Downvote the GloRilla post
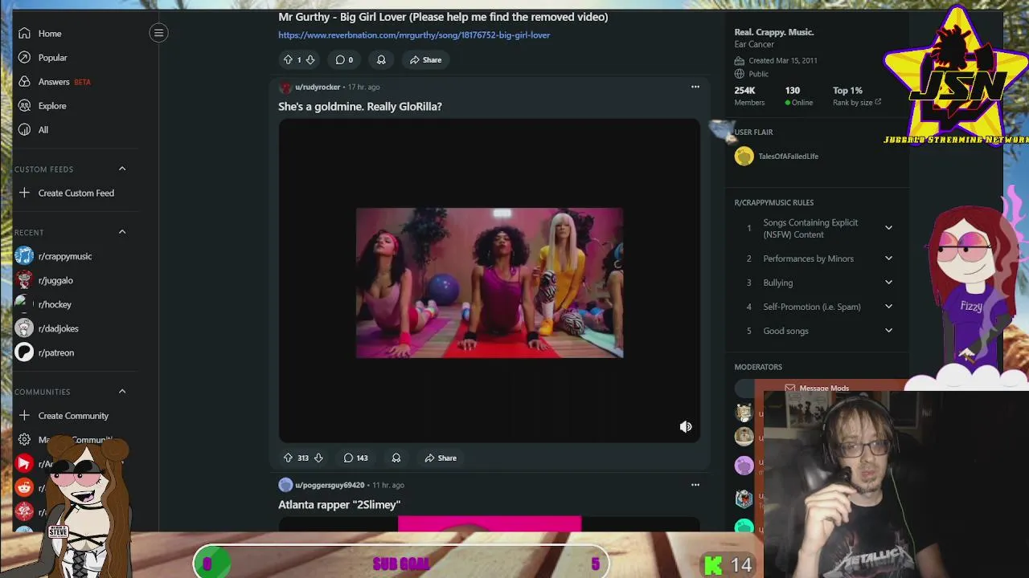Screen dimensions: 1029x578 (x=318, y=458)
